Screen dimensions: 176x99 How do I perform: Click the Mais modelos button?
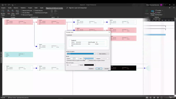point(103,54)
